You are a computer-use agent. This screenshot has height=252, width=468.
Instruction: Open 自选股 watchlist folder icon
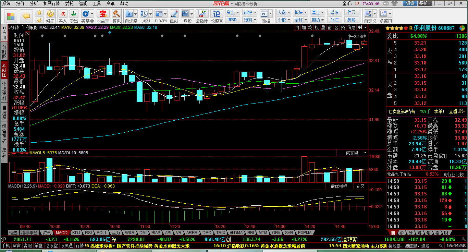click(x=129, y=14)
